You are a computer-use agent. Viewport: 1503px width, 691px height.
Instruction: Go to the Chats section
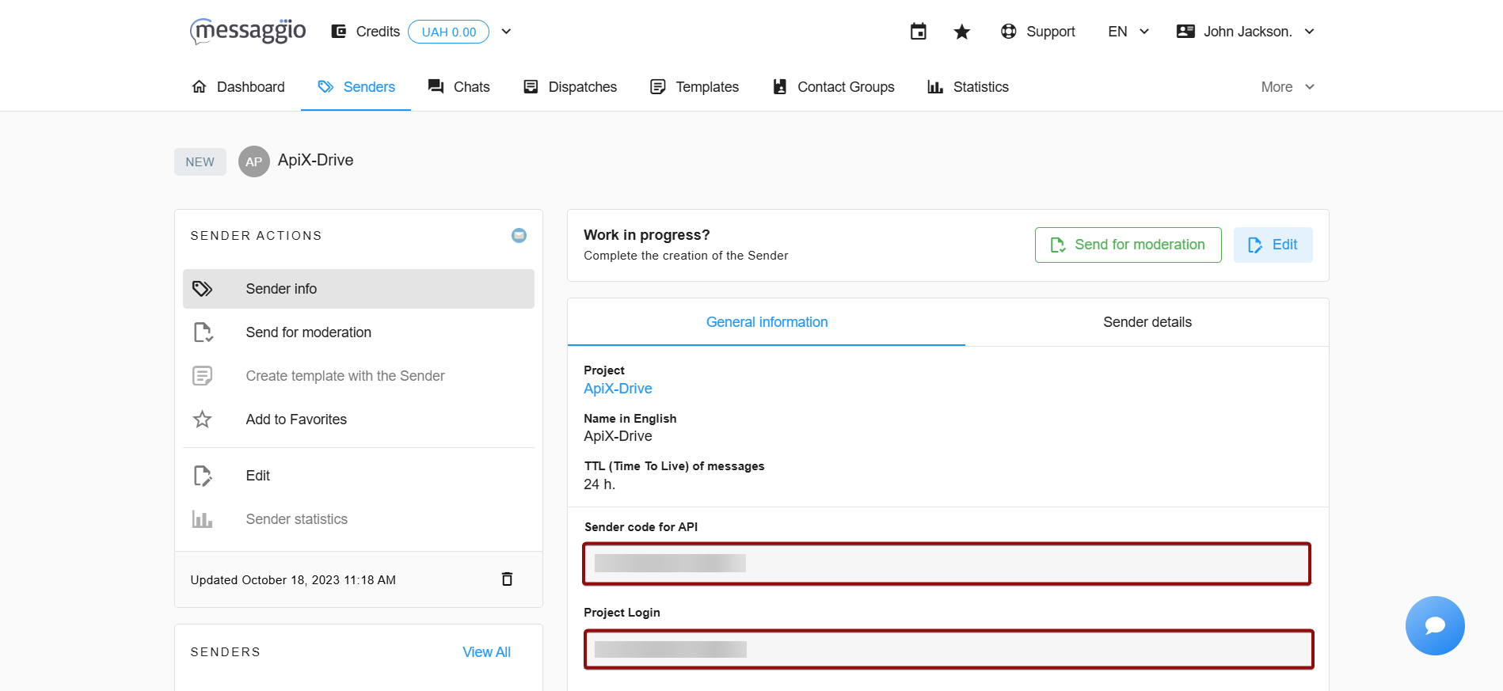459,86
